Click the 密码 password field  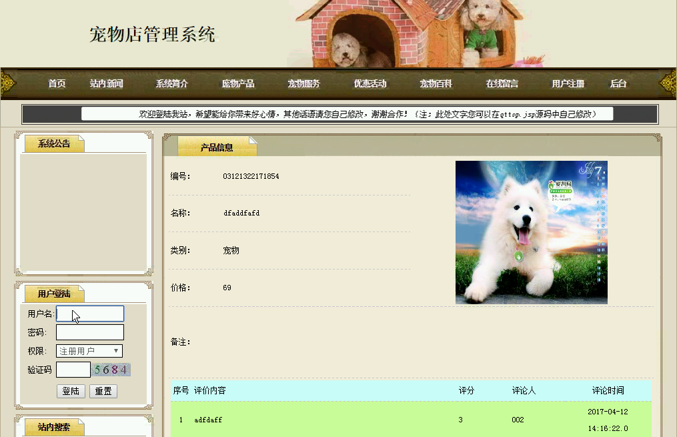90,332
